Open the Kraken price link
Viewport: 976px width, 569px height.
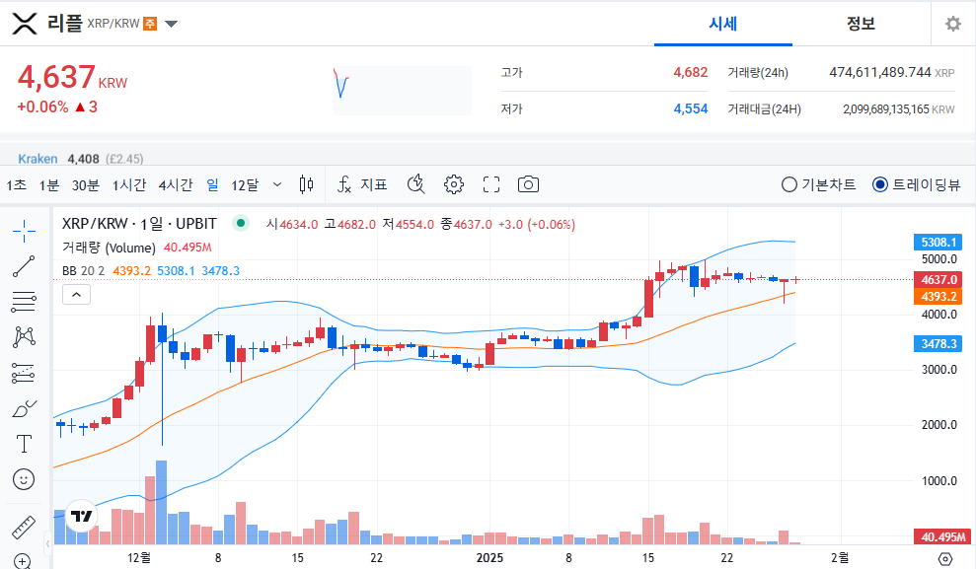(37, 158)
